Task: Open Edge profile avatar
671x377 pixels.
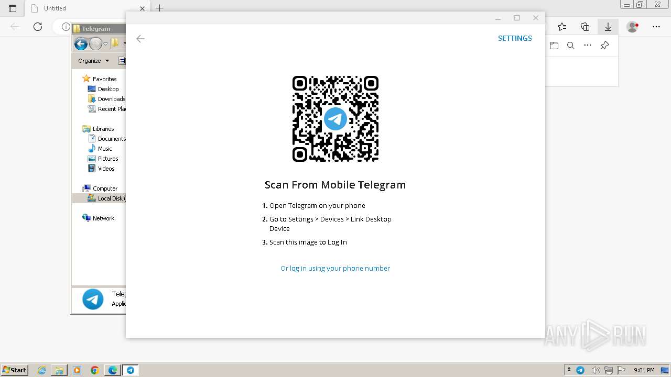Action: pyautogui.click(x=633, y=27)
